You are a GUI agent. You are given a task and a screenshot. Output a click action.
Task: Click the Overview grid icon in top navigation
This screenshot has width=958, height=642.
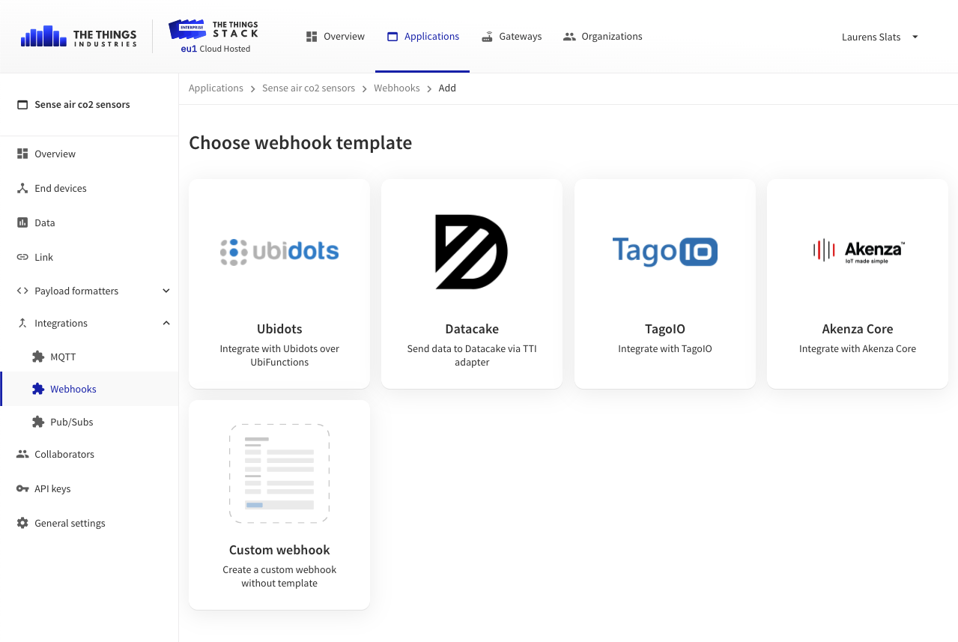(x=312, y=37)
